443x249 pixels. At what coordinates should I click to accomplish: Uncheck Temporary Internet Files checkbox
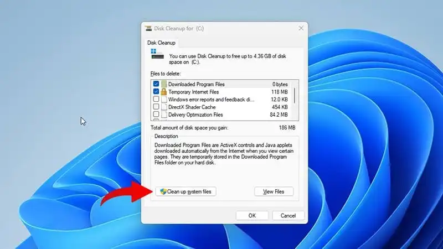156,91
